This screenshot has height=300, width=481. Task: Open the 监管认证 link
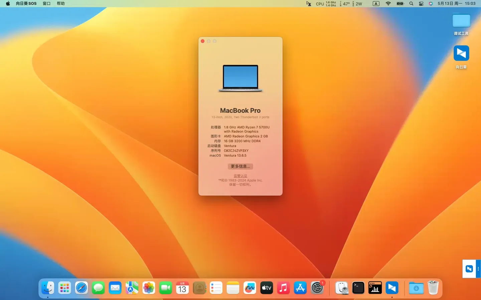(240, 176)
